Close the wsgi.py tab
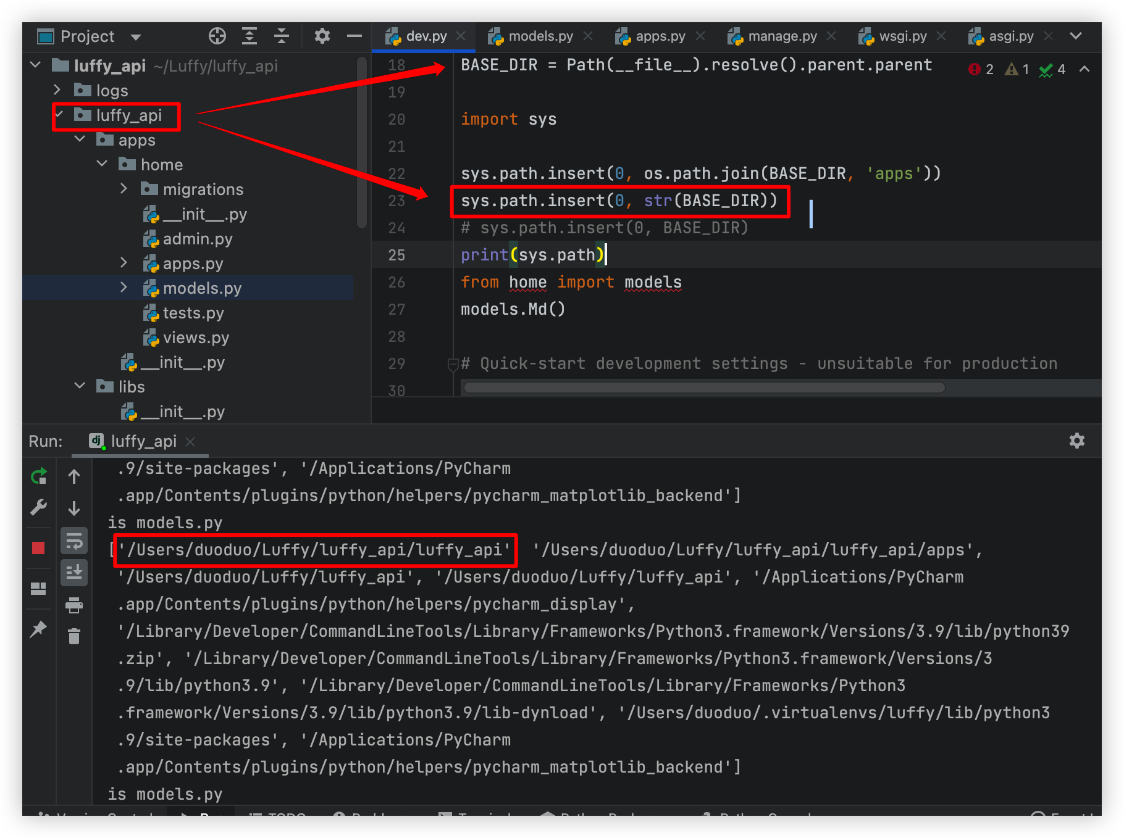Viewport: 1124px width, 838px height. (941, 36)
